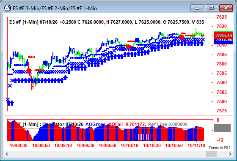
Task: Click the 10/10:10 time axis label
Action: coord(130,145)
